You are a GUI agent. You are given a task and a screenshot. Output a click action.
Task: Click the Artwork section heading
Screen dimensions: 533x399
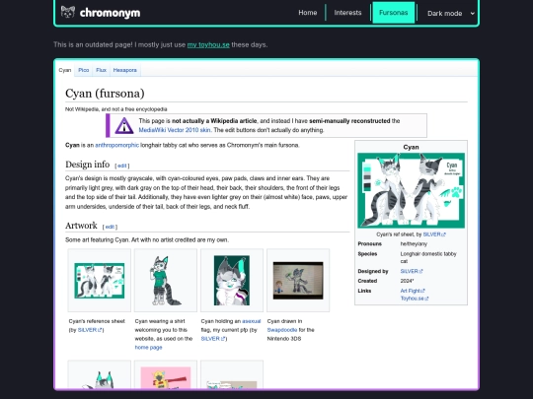tap(81, 226)
